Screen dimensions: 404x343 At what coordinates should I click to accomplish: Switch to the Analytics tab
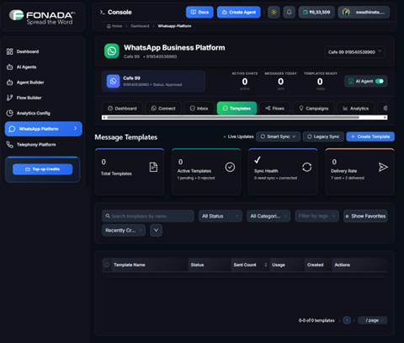coord(356,108)
